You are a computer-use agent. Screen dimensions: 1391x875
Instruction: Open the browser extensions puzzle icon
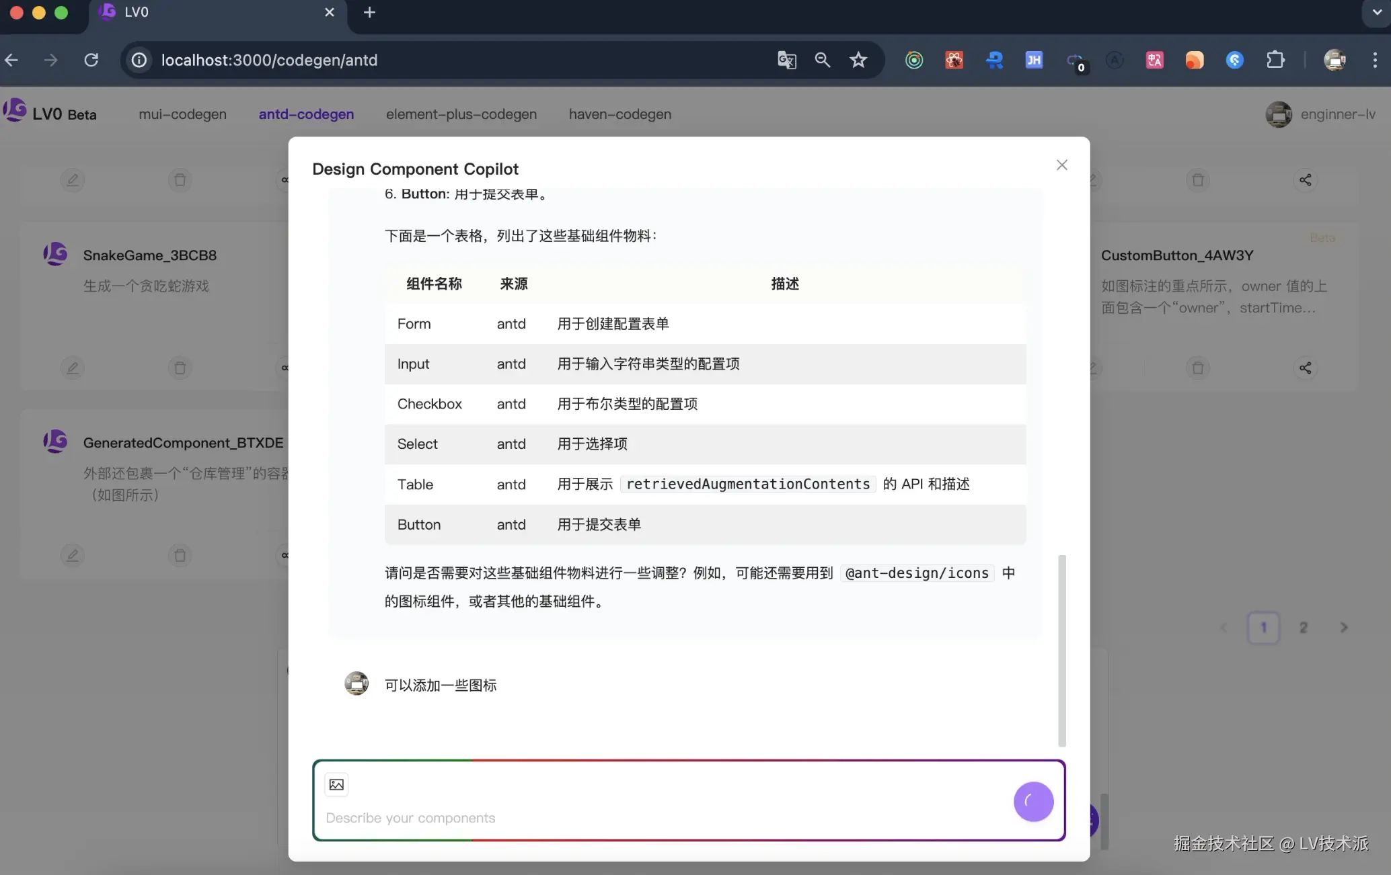pyautogui.click(x=1275, y=60)
